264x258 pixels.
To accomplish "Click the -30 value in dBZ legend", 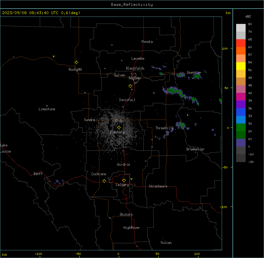I will (x=251, y=162).
